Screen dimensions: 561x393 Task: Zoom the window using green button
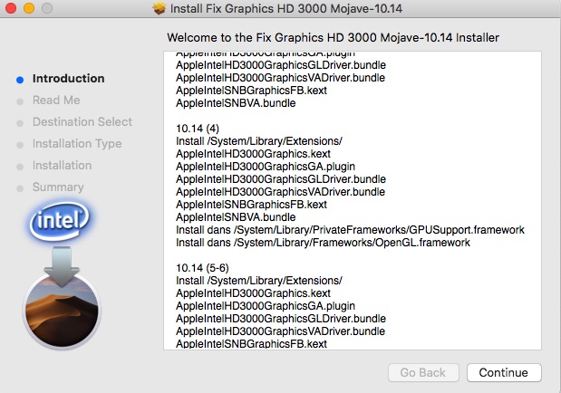pos(45,8)
